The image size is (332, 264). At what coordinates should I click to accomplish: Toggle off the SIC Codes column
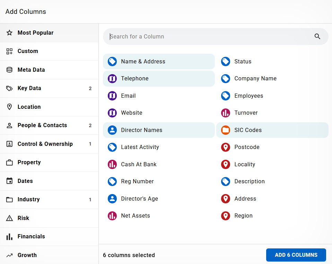(x=272, y=130)
